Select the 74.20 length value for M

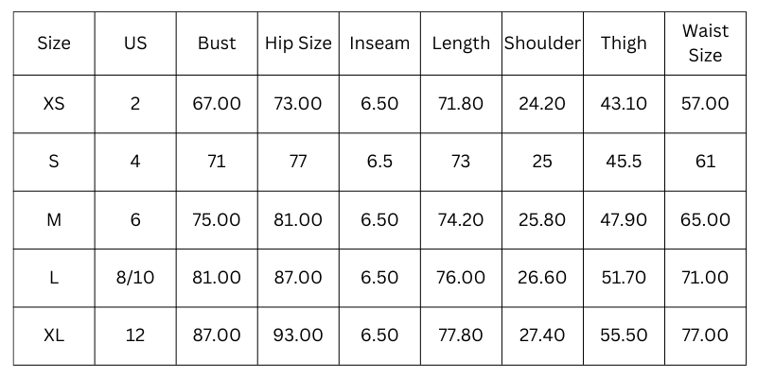[461, 220]
